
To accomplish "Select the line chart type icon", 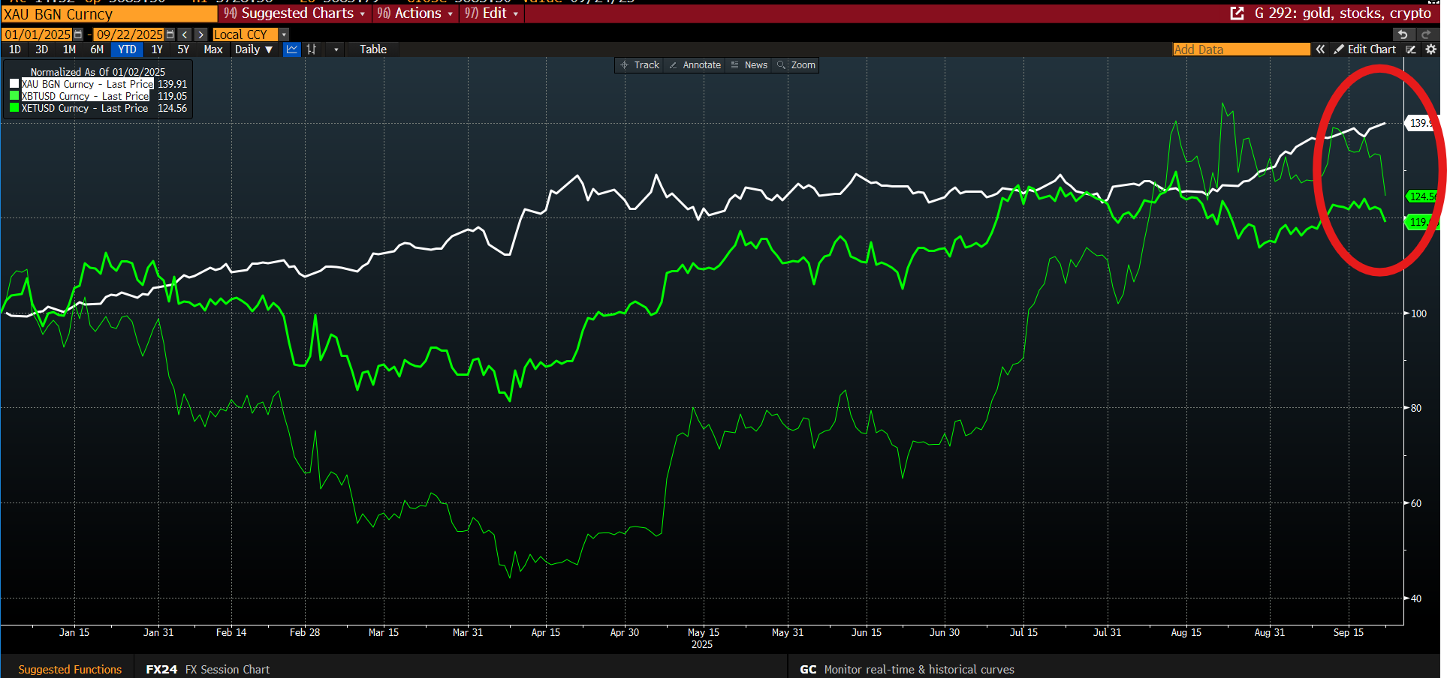I will 292,49.
